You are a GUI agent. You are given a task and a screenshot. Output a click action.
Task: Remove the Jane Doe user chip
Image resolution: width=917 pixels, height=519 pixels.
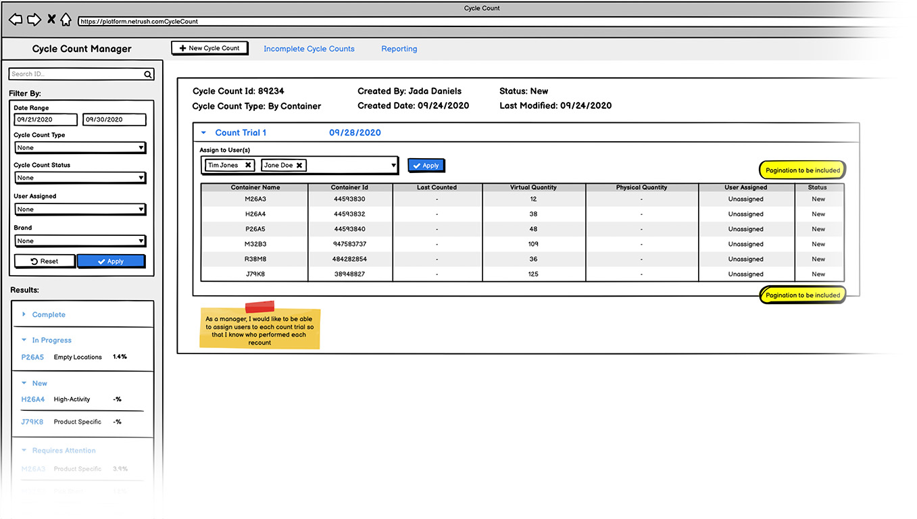click(299, 165)
